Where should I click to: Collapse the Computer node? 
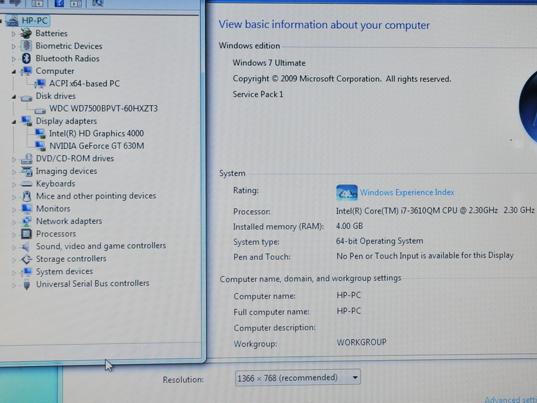coord(13,71)
